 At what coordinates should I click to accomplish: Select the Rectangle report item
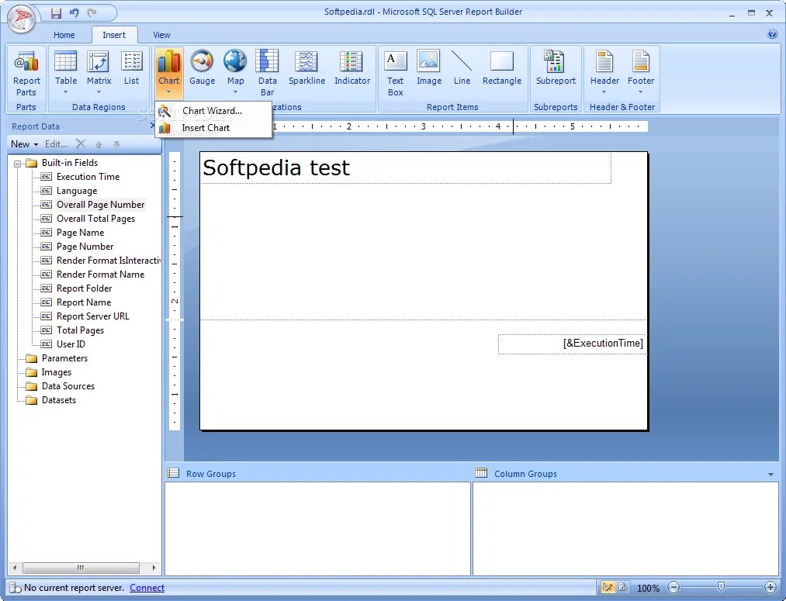(x=502, y=68)
